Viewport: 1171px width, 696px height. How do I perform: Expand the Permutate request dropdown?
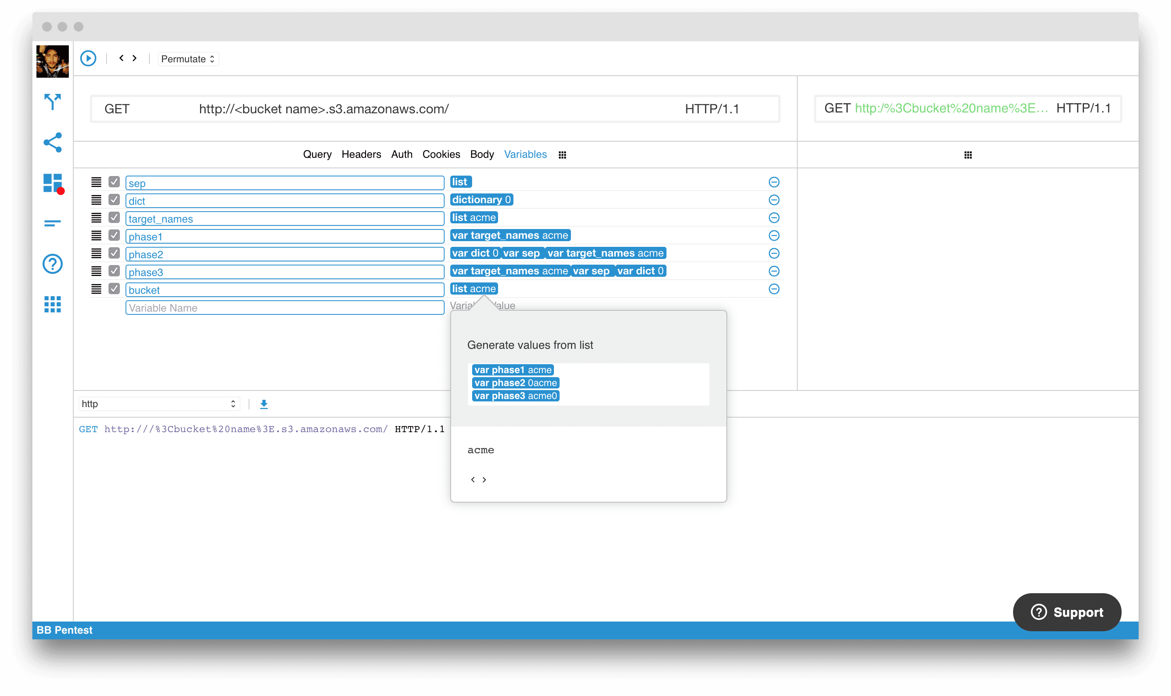187,58
